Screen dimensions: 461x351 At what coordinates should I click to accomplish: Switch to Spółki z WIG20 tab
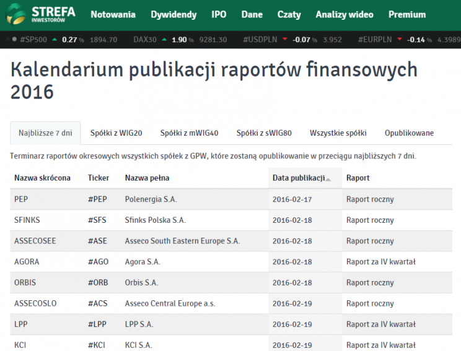[116, 133]
